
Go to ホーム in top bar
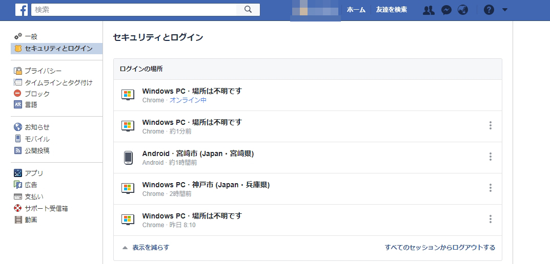356,10
